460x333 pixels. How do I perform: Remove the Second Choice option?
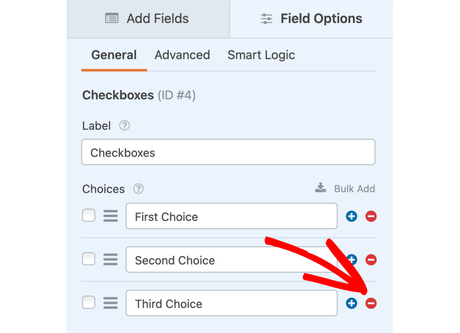pyautogui.click(x=371, y=260)
